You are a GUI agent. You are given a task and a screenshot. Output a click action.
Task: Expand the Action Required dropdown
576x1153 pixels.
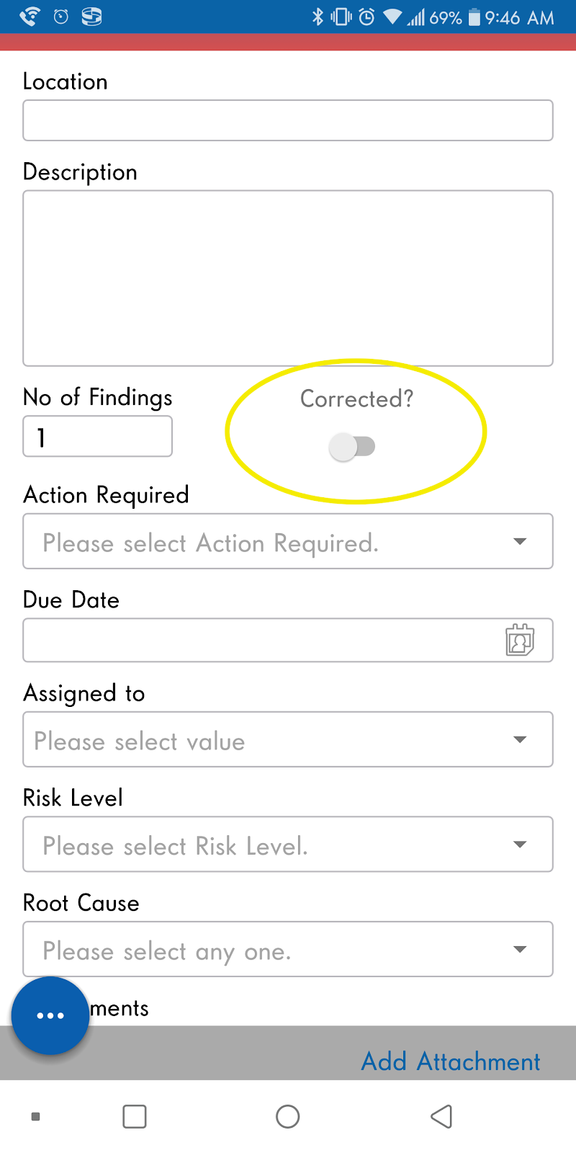pyautogui.click(x=288, y=541)
